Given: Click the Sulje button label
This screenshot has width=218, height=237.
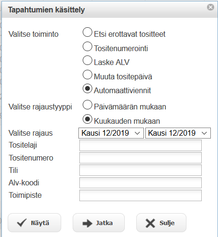Looking at the screenshot, I should 167,223.
